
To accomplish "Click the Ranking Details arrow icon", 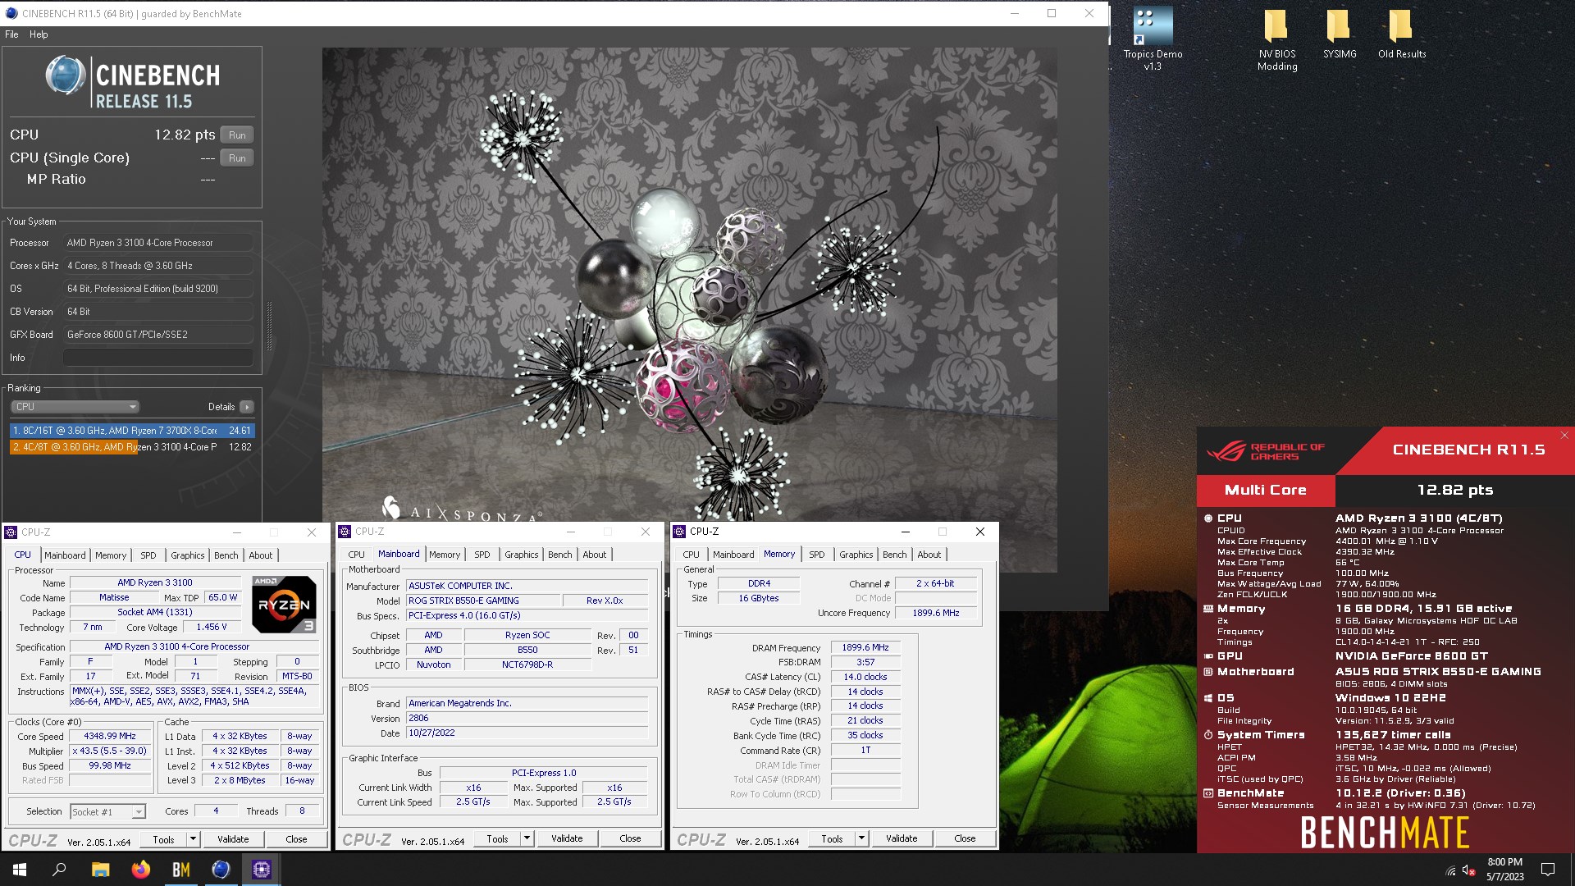I will pos(246,407).
